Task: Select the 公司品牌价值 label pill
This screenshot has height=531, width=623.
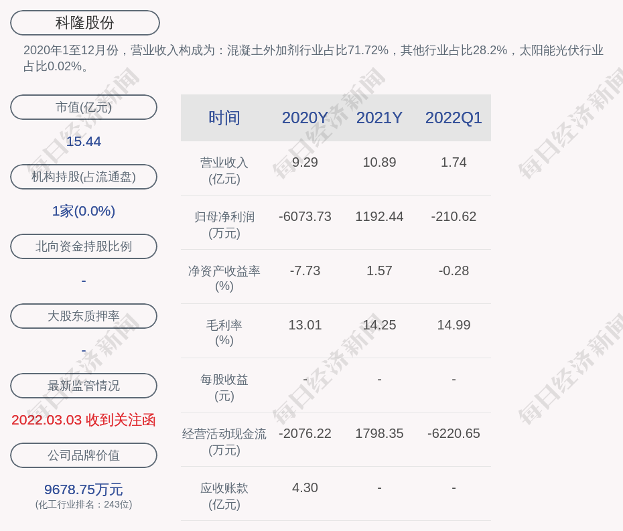Action: pyautogui.click(x=84, y=455)
